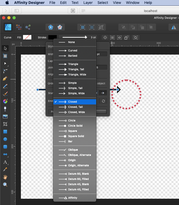The width and height of the screenshot is (179, 205).
Task: Select the Pen tool
Action: coord(5,79)
